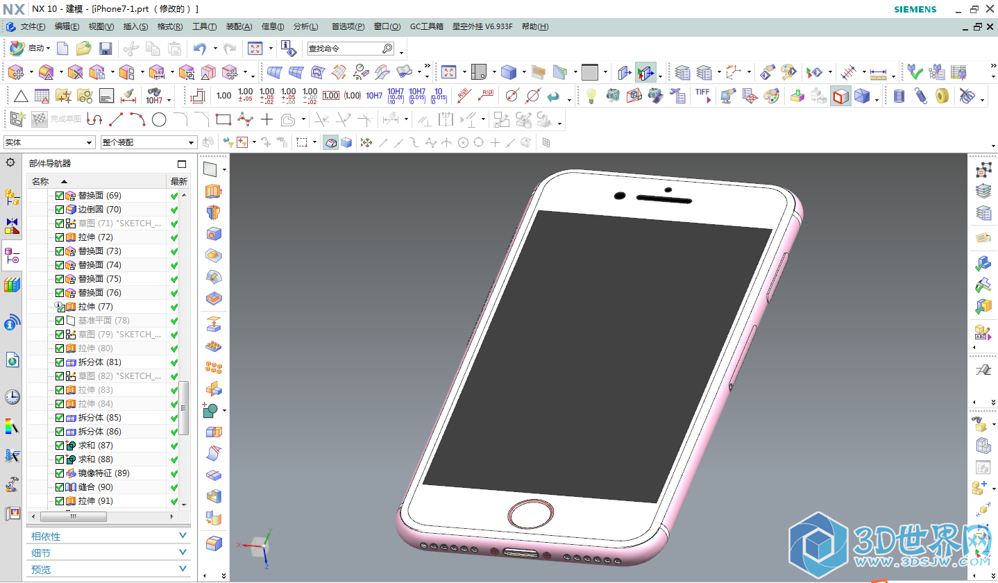Viewport: 998px width, 583px height.
Task: Click the Finish Sketch flag icon
Action: click(40, 119)
